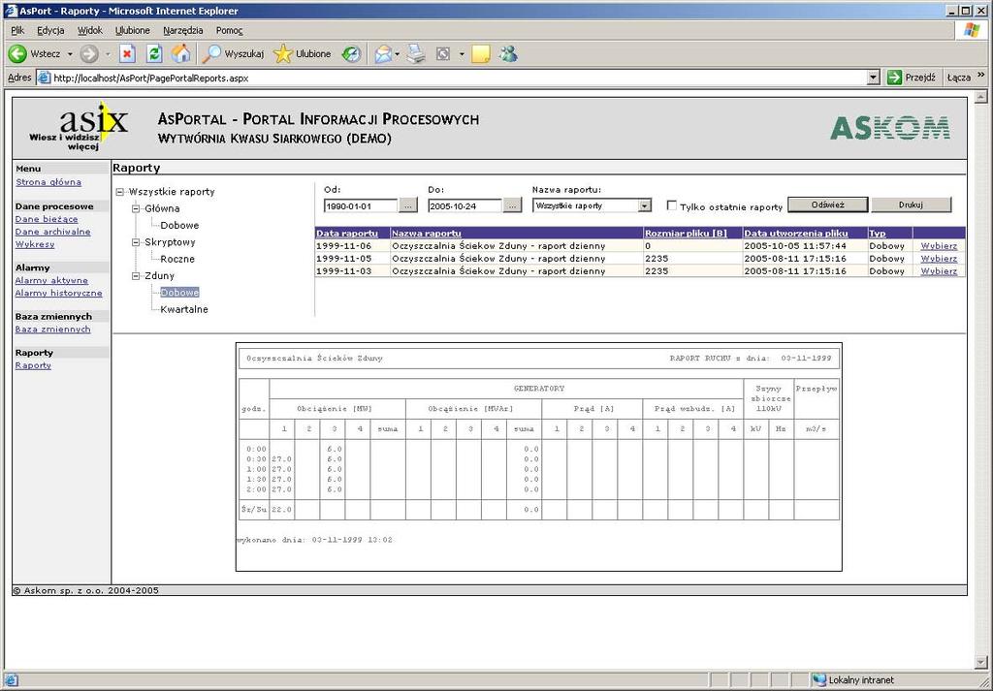Select Dobowe under Główna
This screenshot has height=691, width=993.
[x=179, y=225]
